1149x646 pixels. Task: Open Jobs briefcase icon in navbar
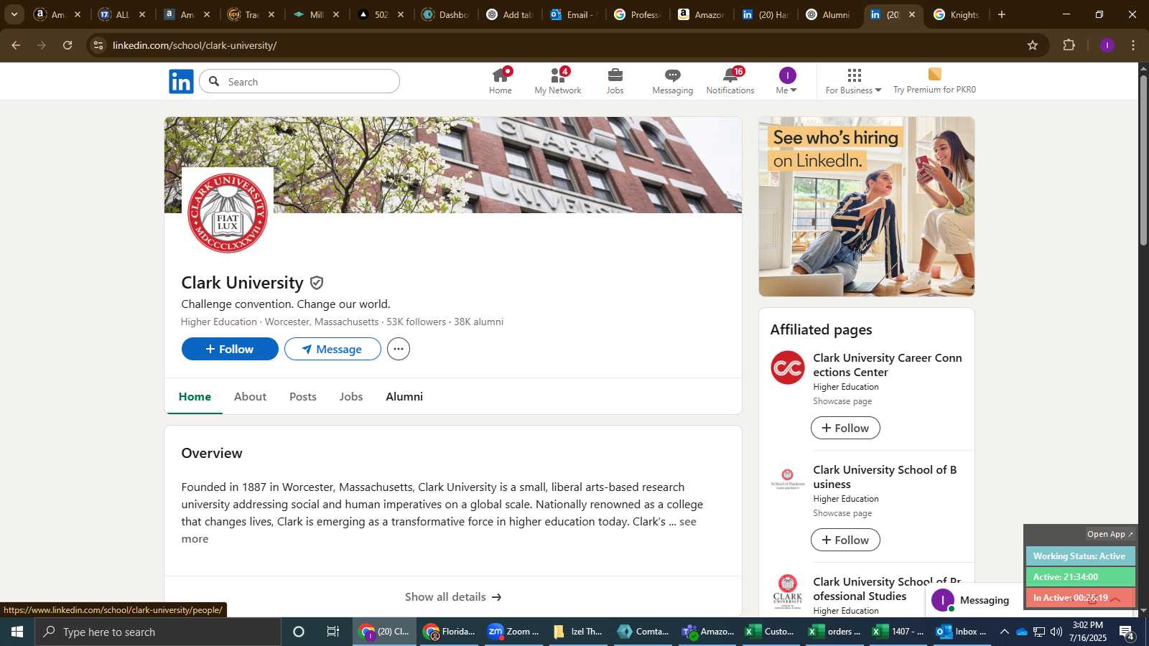pyautogui.click(x=615, y=80)
